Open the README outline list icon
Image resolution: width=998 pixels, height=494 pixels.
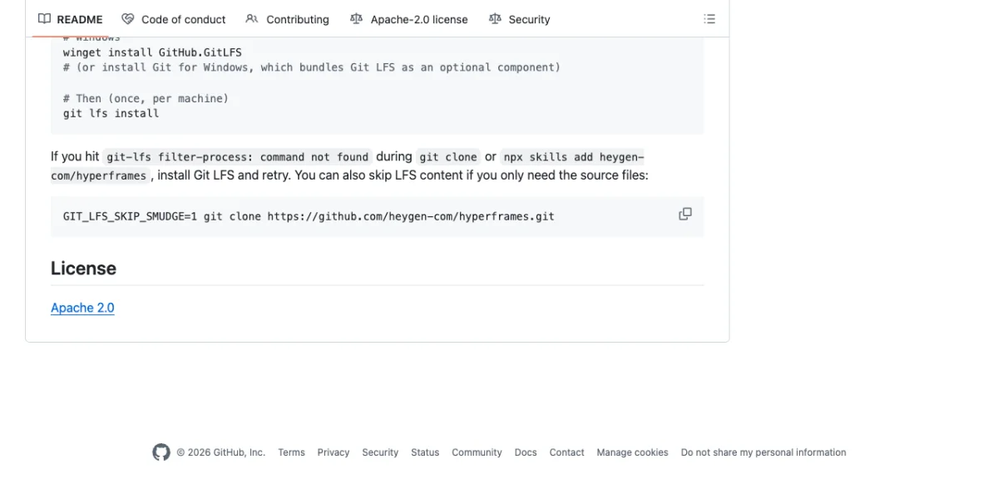click(709, 19)
